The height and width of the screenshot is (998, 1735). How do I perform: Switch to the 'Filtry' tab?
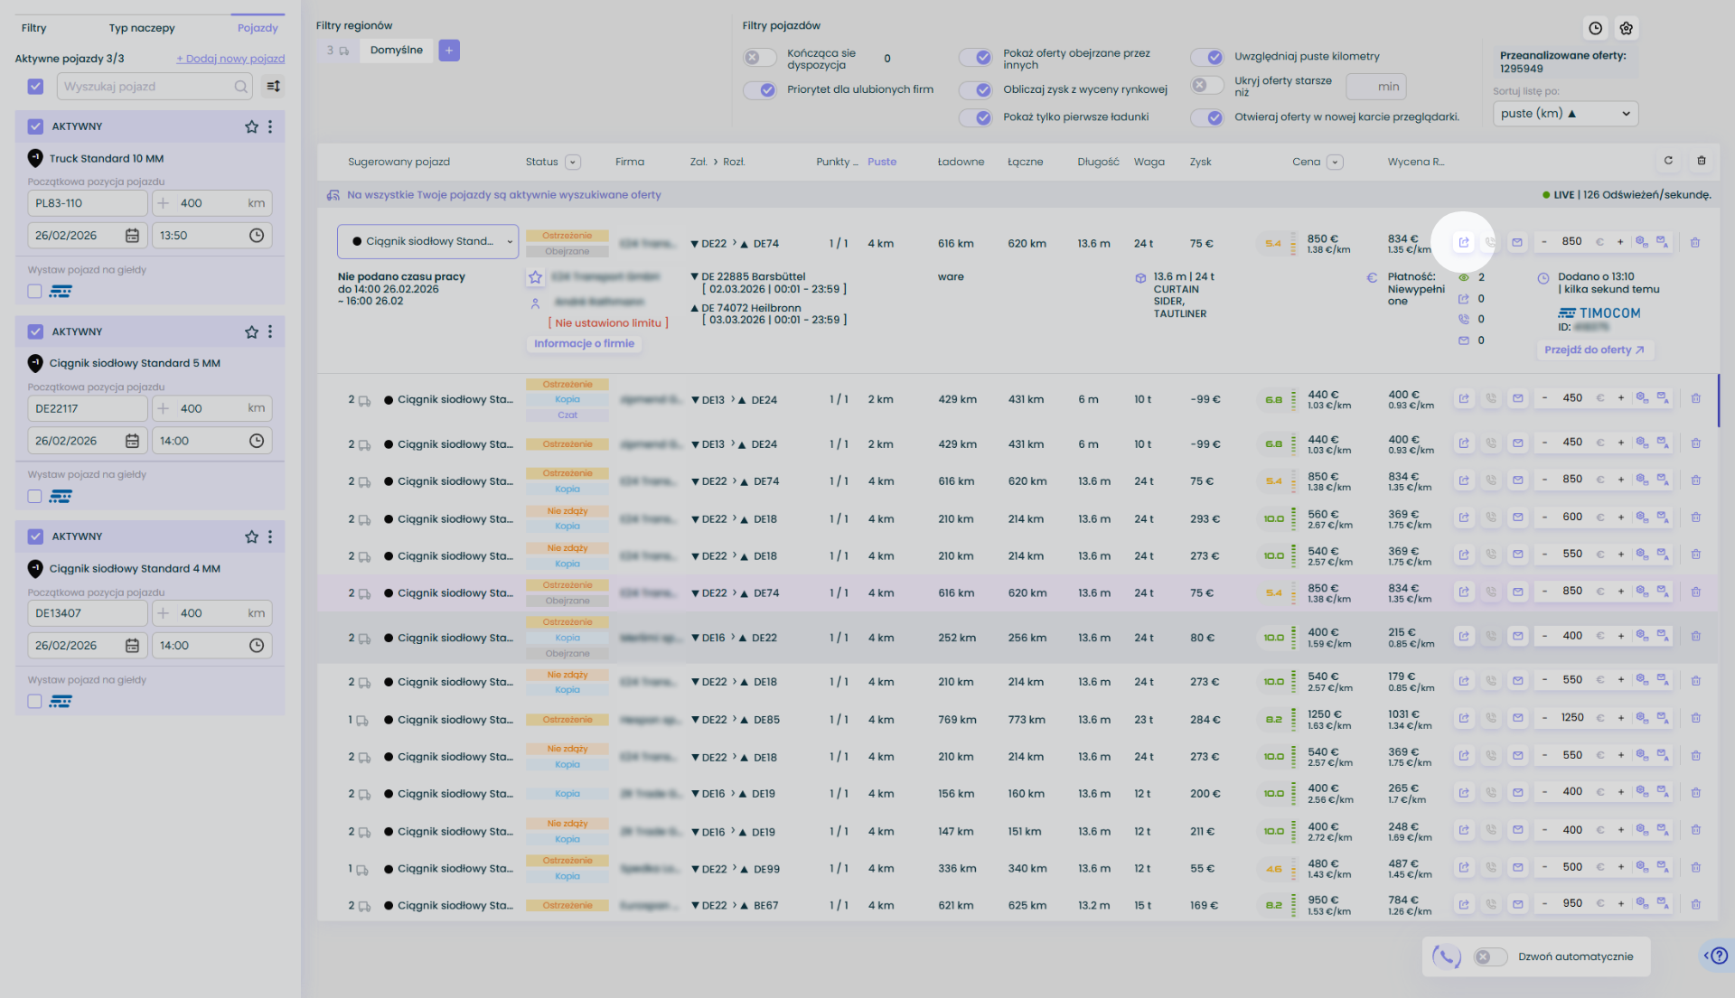tap(33, 28)
